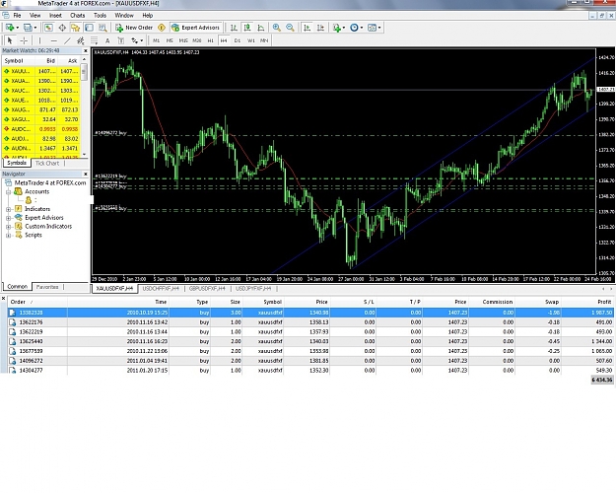Sort by the Profit column header
This screenshot has height=493, width=616.
(x=587, y=302)
